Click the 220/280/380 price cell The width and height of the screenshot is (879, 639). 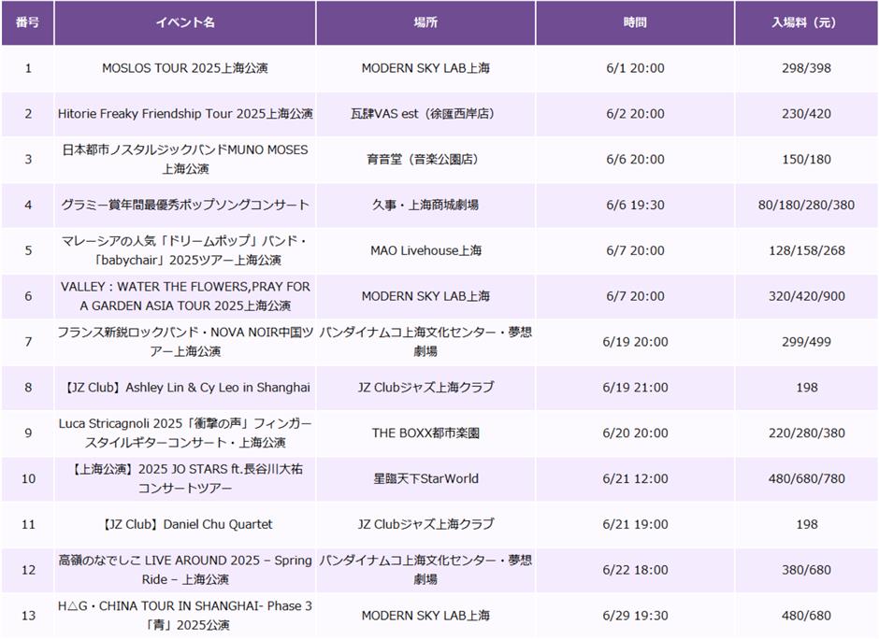pos(806,433)
